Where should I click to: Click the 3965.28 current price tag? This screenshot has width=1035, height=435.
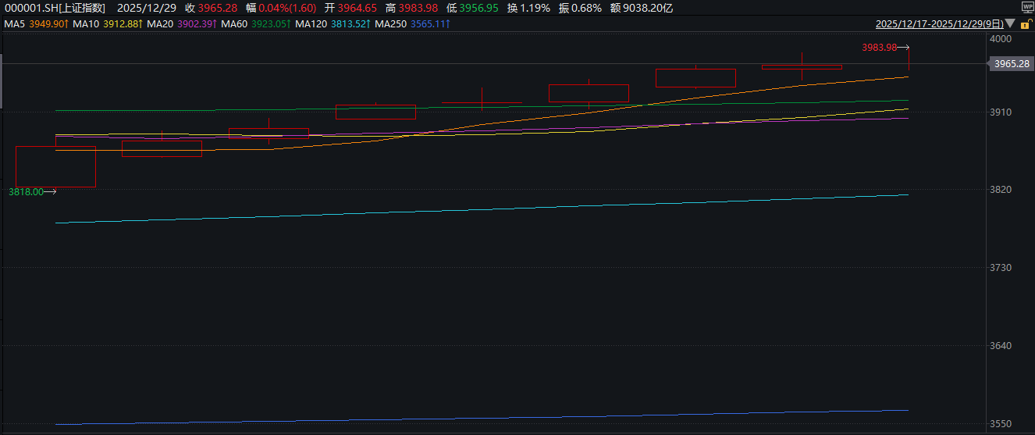coord(1010,64)
